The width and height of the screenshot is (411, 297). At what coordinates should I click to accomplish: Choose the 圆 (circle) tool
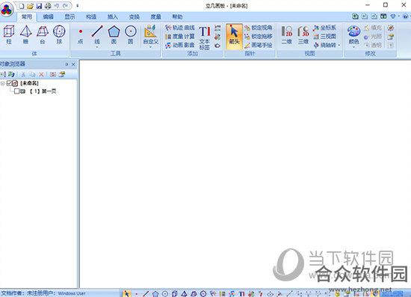tap(131, 34)
